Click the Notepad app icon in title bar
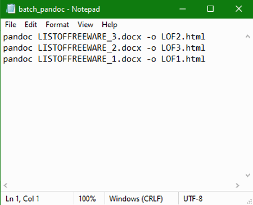 pos(11,9)
